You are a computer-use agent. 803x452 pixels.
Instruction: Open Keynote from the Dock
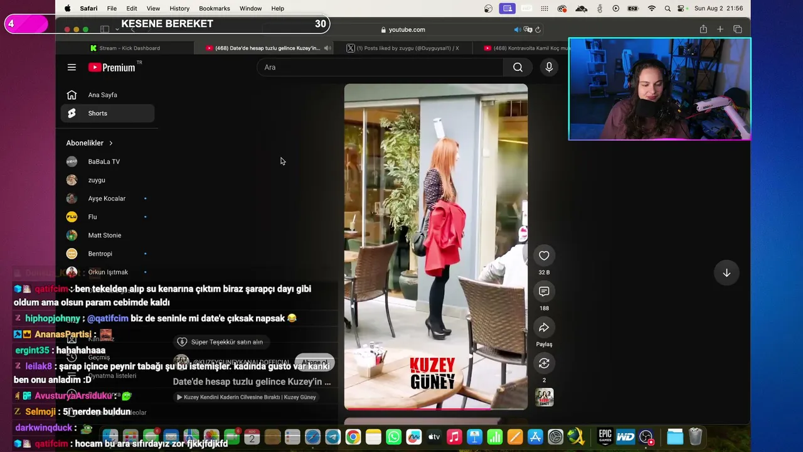coord(474,437)
